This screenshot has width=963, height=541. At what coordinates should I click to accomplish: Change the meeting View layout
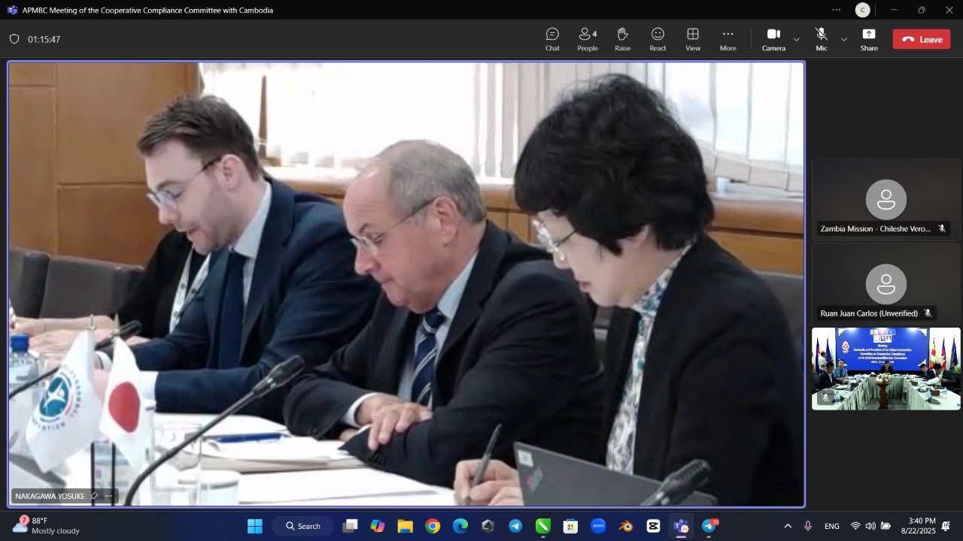coord(693,39)
